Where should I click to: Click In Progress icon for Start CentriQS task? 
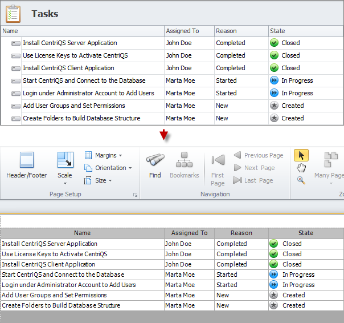(x=274, y=80)
